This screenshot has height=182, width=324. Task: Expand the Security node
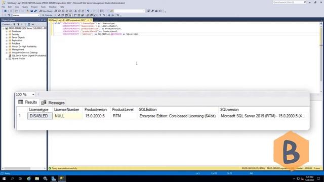click(x=7, y=34)
